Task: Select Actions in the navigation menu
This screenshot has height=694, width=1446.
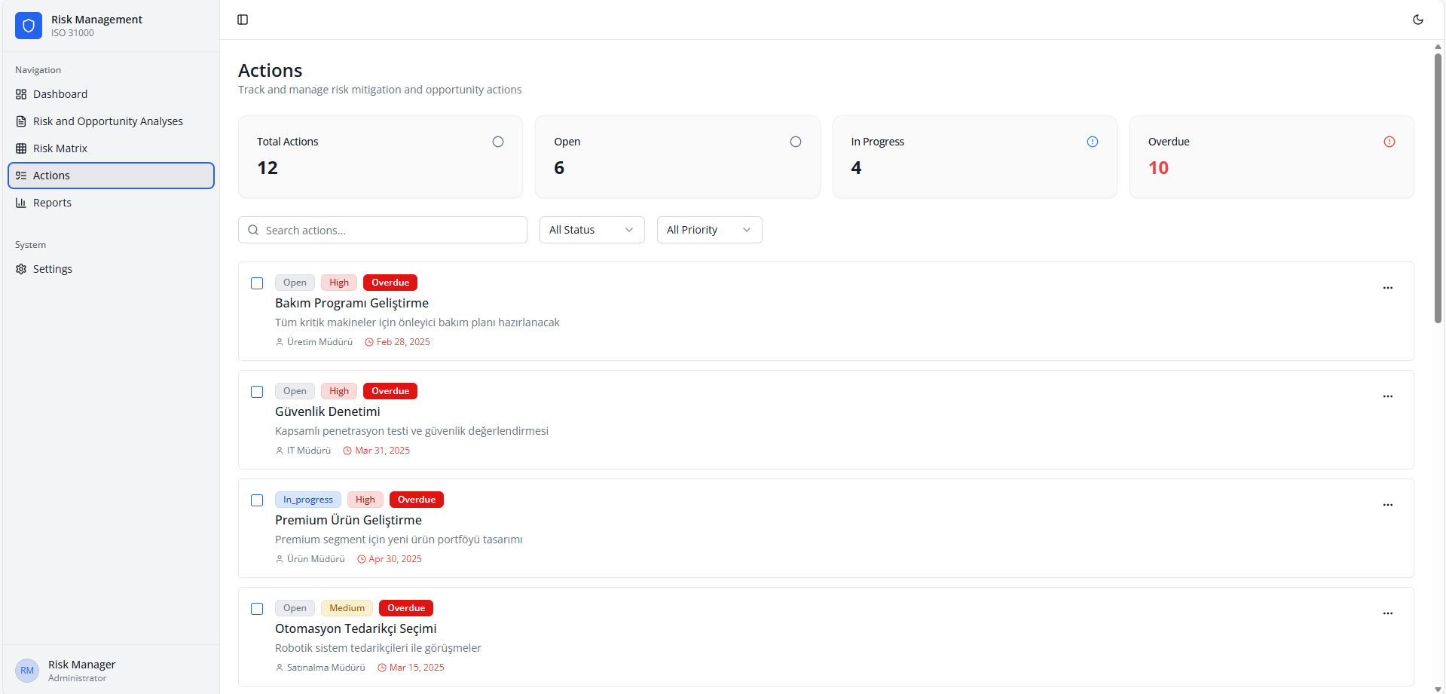Action: click(53, 175)
